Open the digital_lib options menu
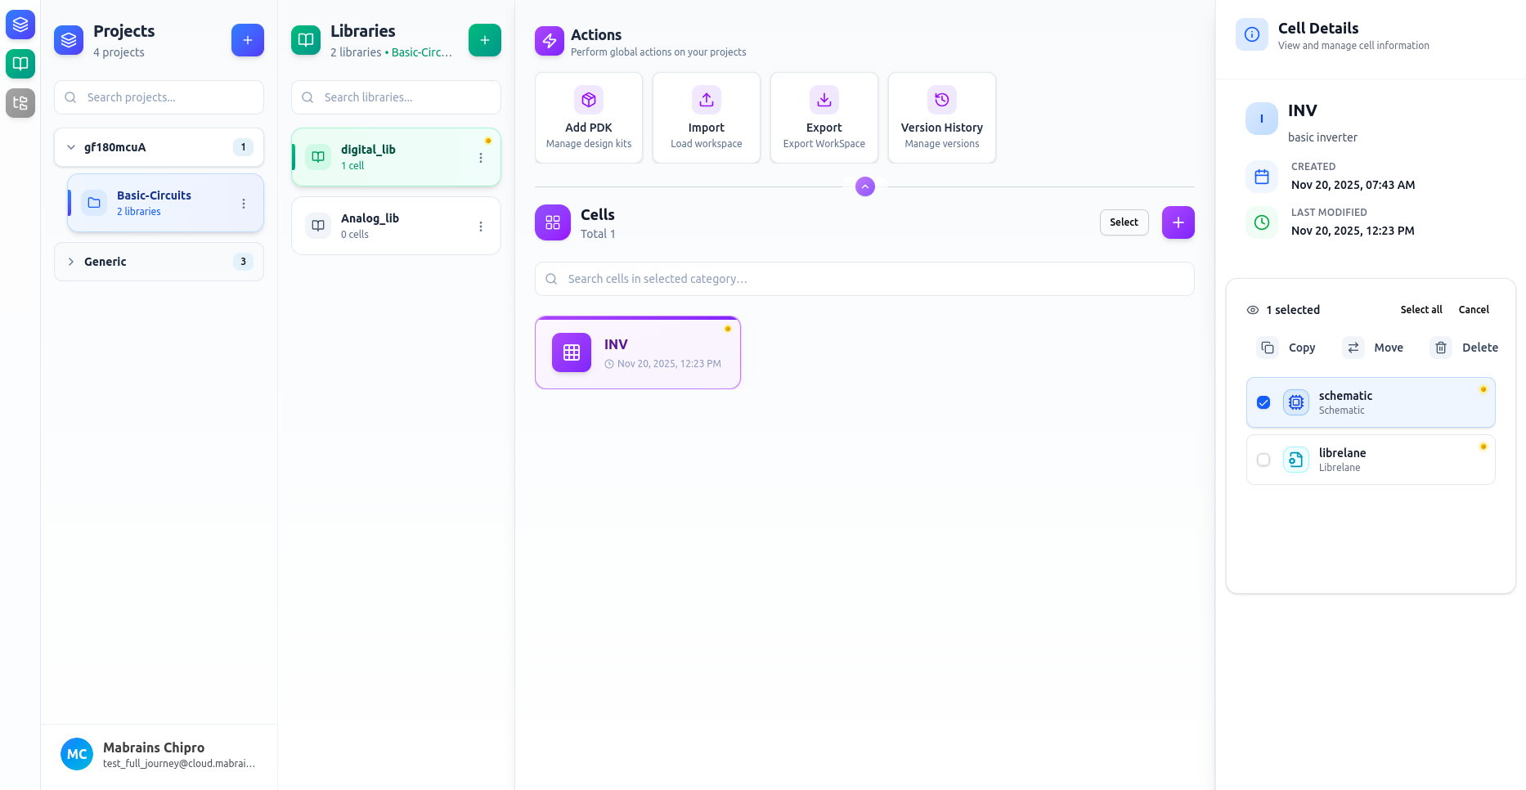 click(x=481, y=157)
